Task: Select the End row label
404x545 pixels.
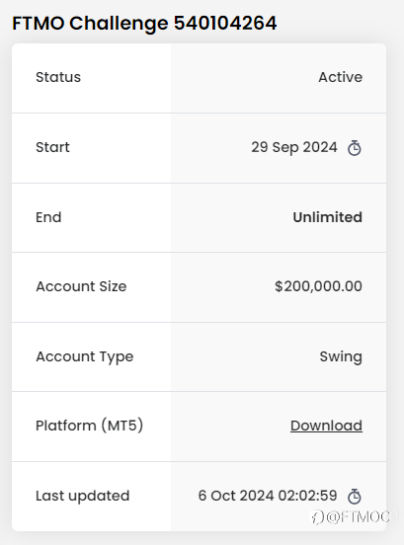Action: tap(48, 217)
